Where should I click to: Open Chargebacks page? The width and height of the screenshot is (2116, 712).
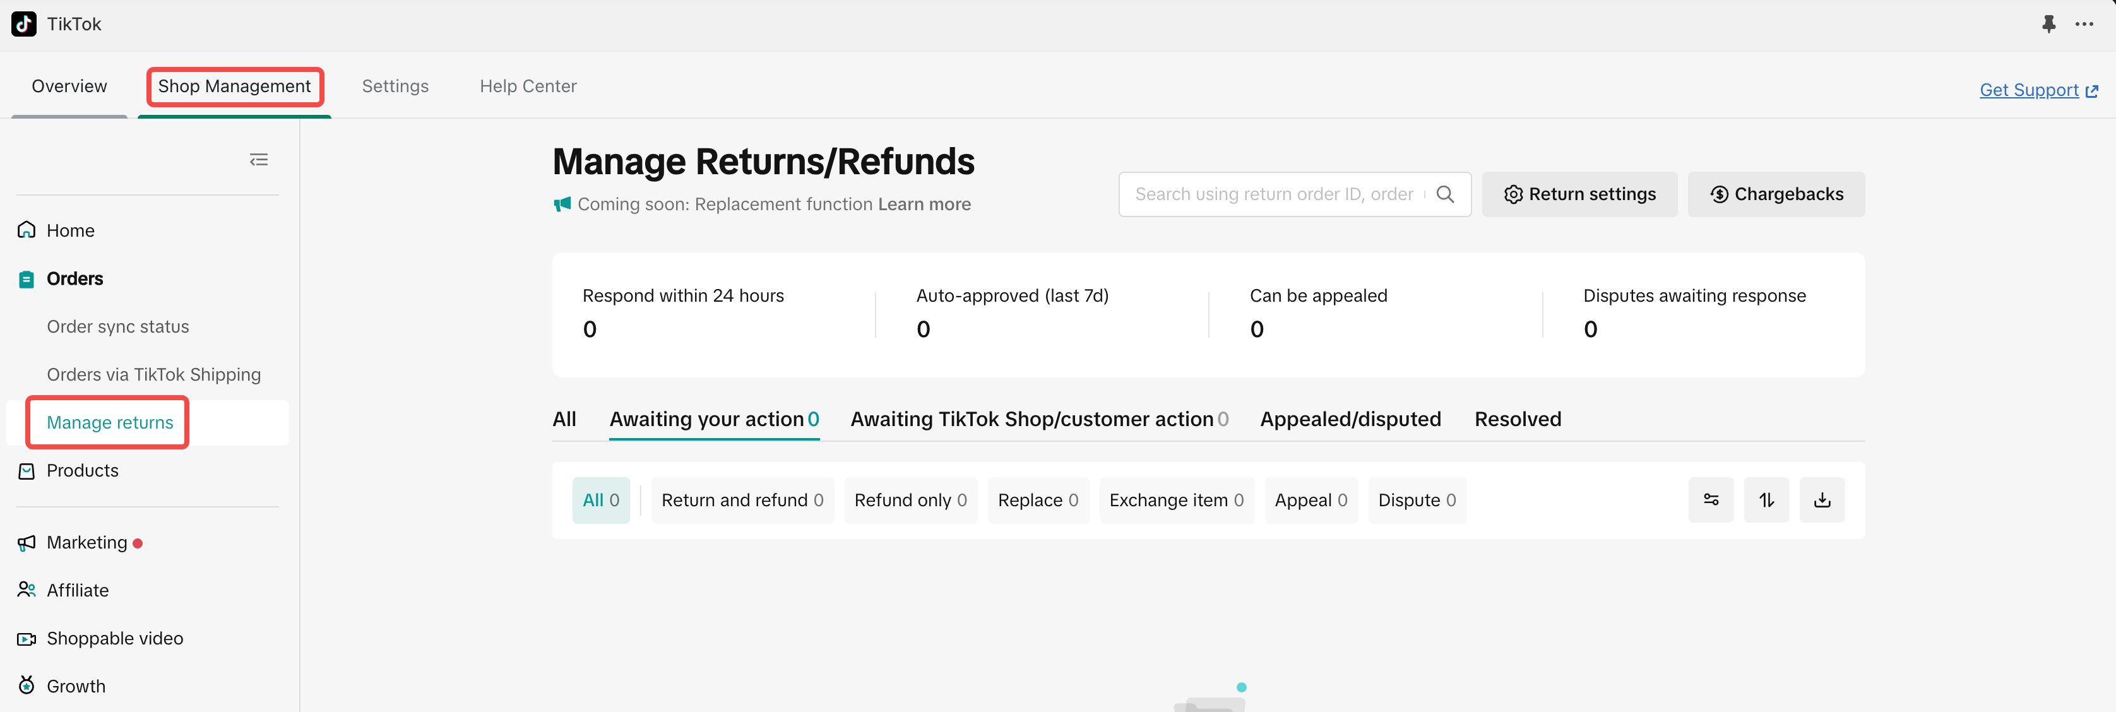1776,194
